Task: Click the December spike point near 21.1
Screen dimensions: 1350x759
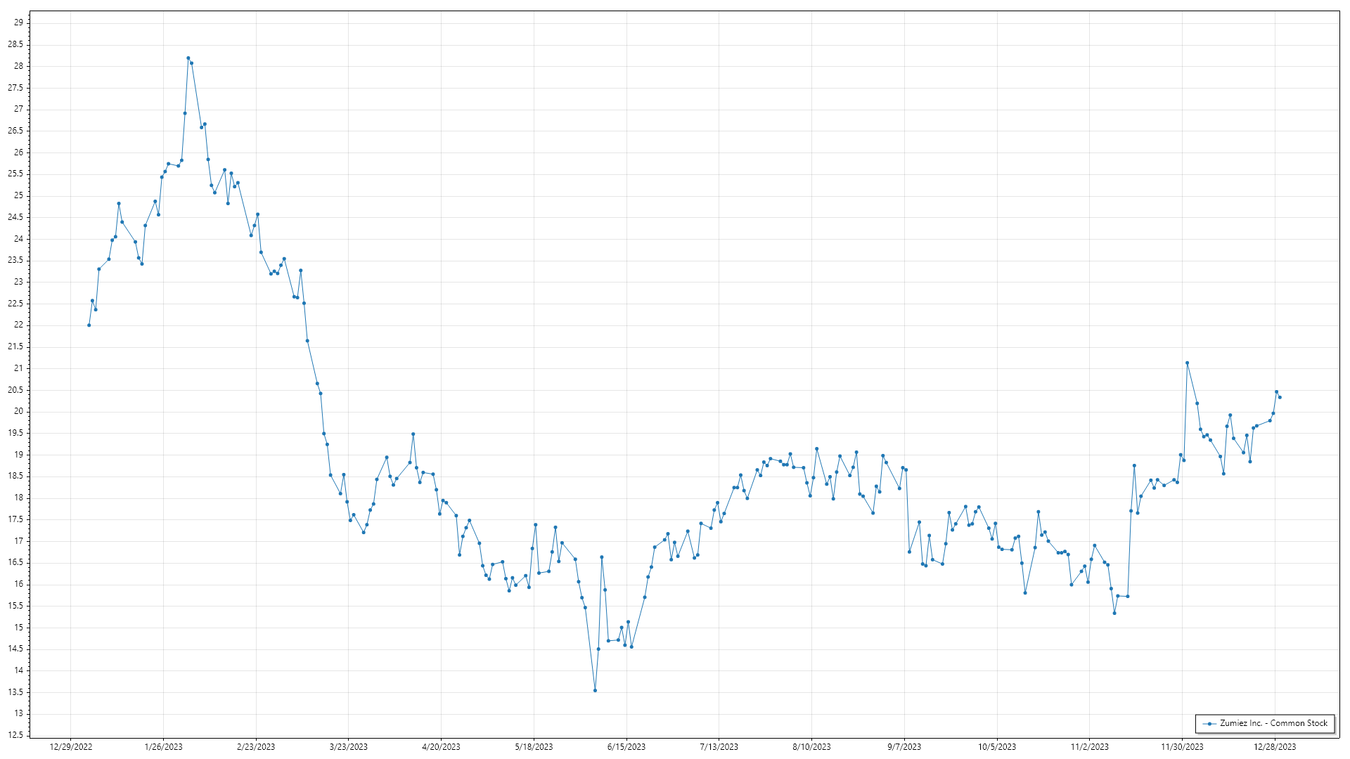Action: [1187, 363]
